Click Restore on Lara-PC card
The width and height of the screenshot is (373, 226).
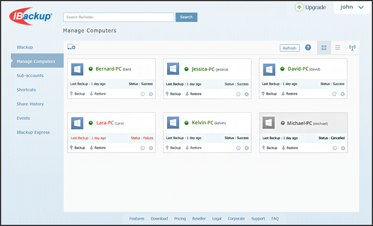(98, 148)
